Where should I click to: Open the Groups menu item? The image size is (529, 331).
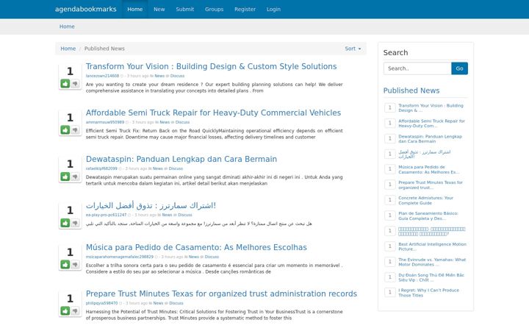215,9
